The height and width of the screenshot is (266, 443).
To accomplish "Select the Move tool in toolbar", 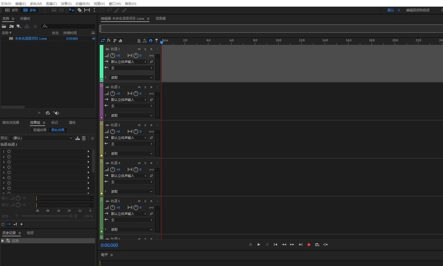I will [x=72, y=10].
